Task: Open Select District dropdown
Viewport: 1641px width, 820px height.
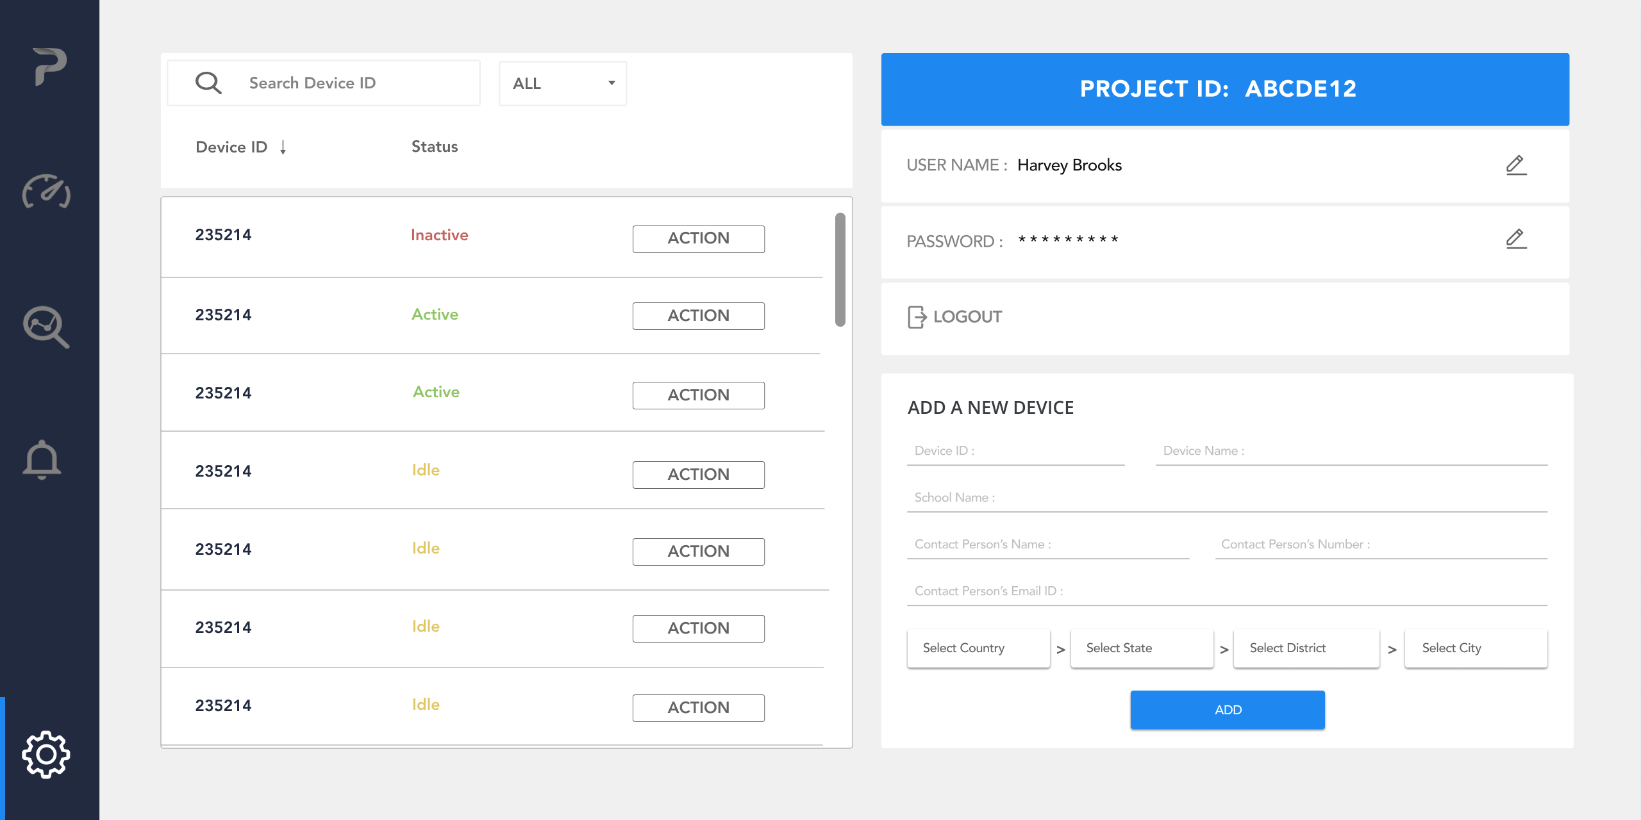Action: pyautogui.click(x=1306, y=648)
